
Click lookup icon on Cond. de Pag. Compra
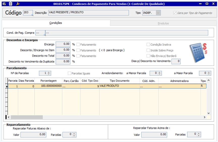tap(45, 35)
